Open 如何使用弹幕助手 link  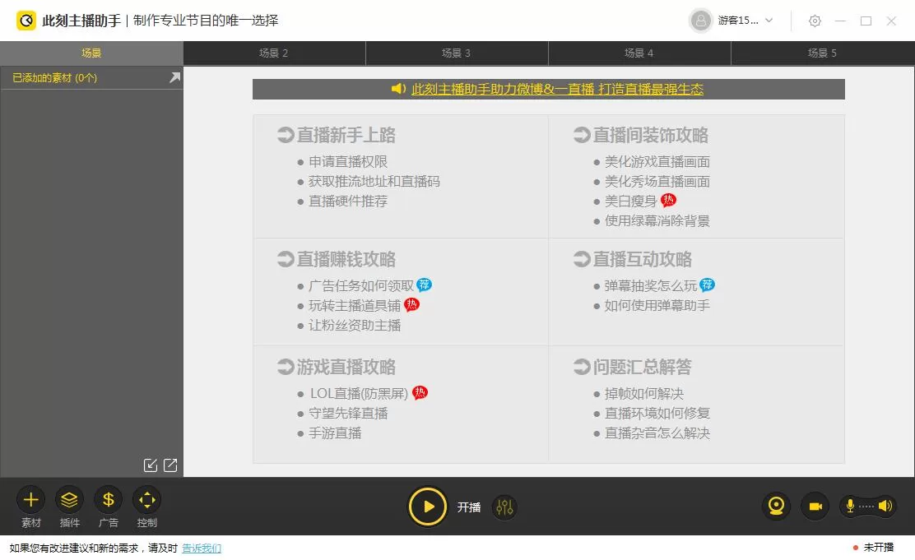[657, 306]
